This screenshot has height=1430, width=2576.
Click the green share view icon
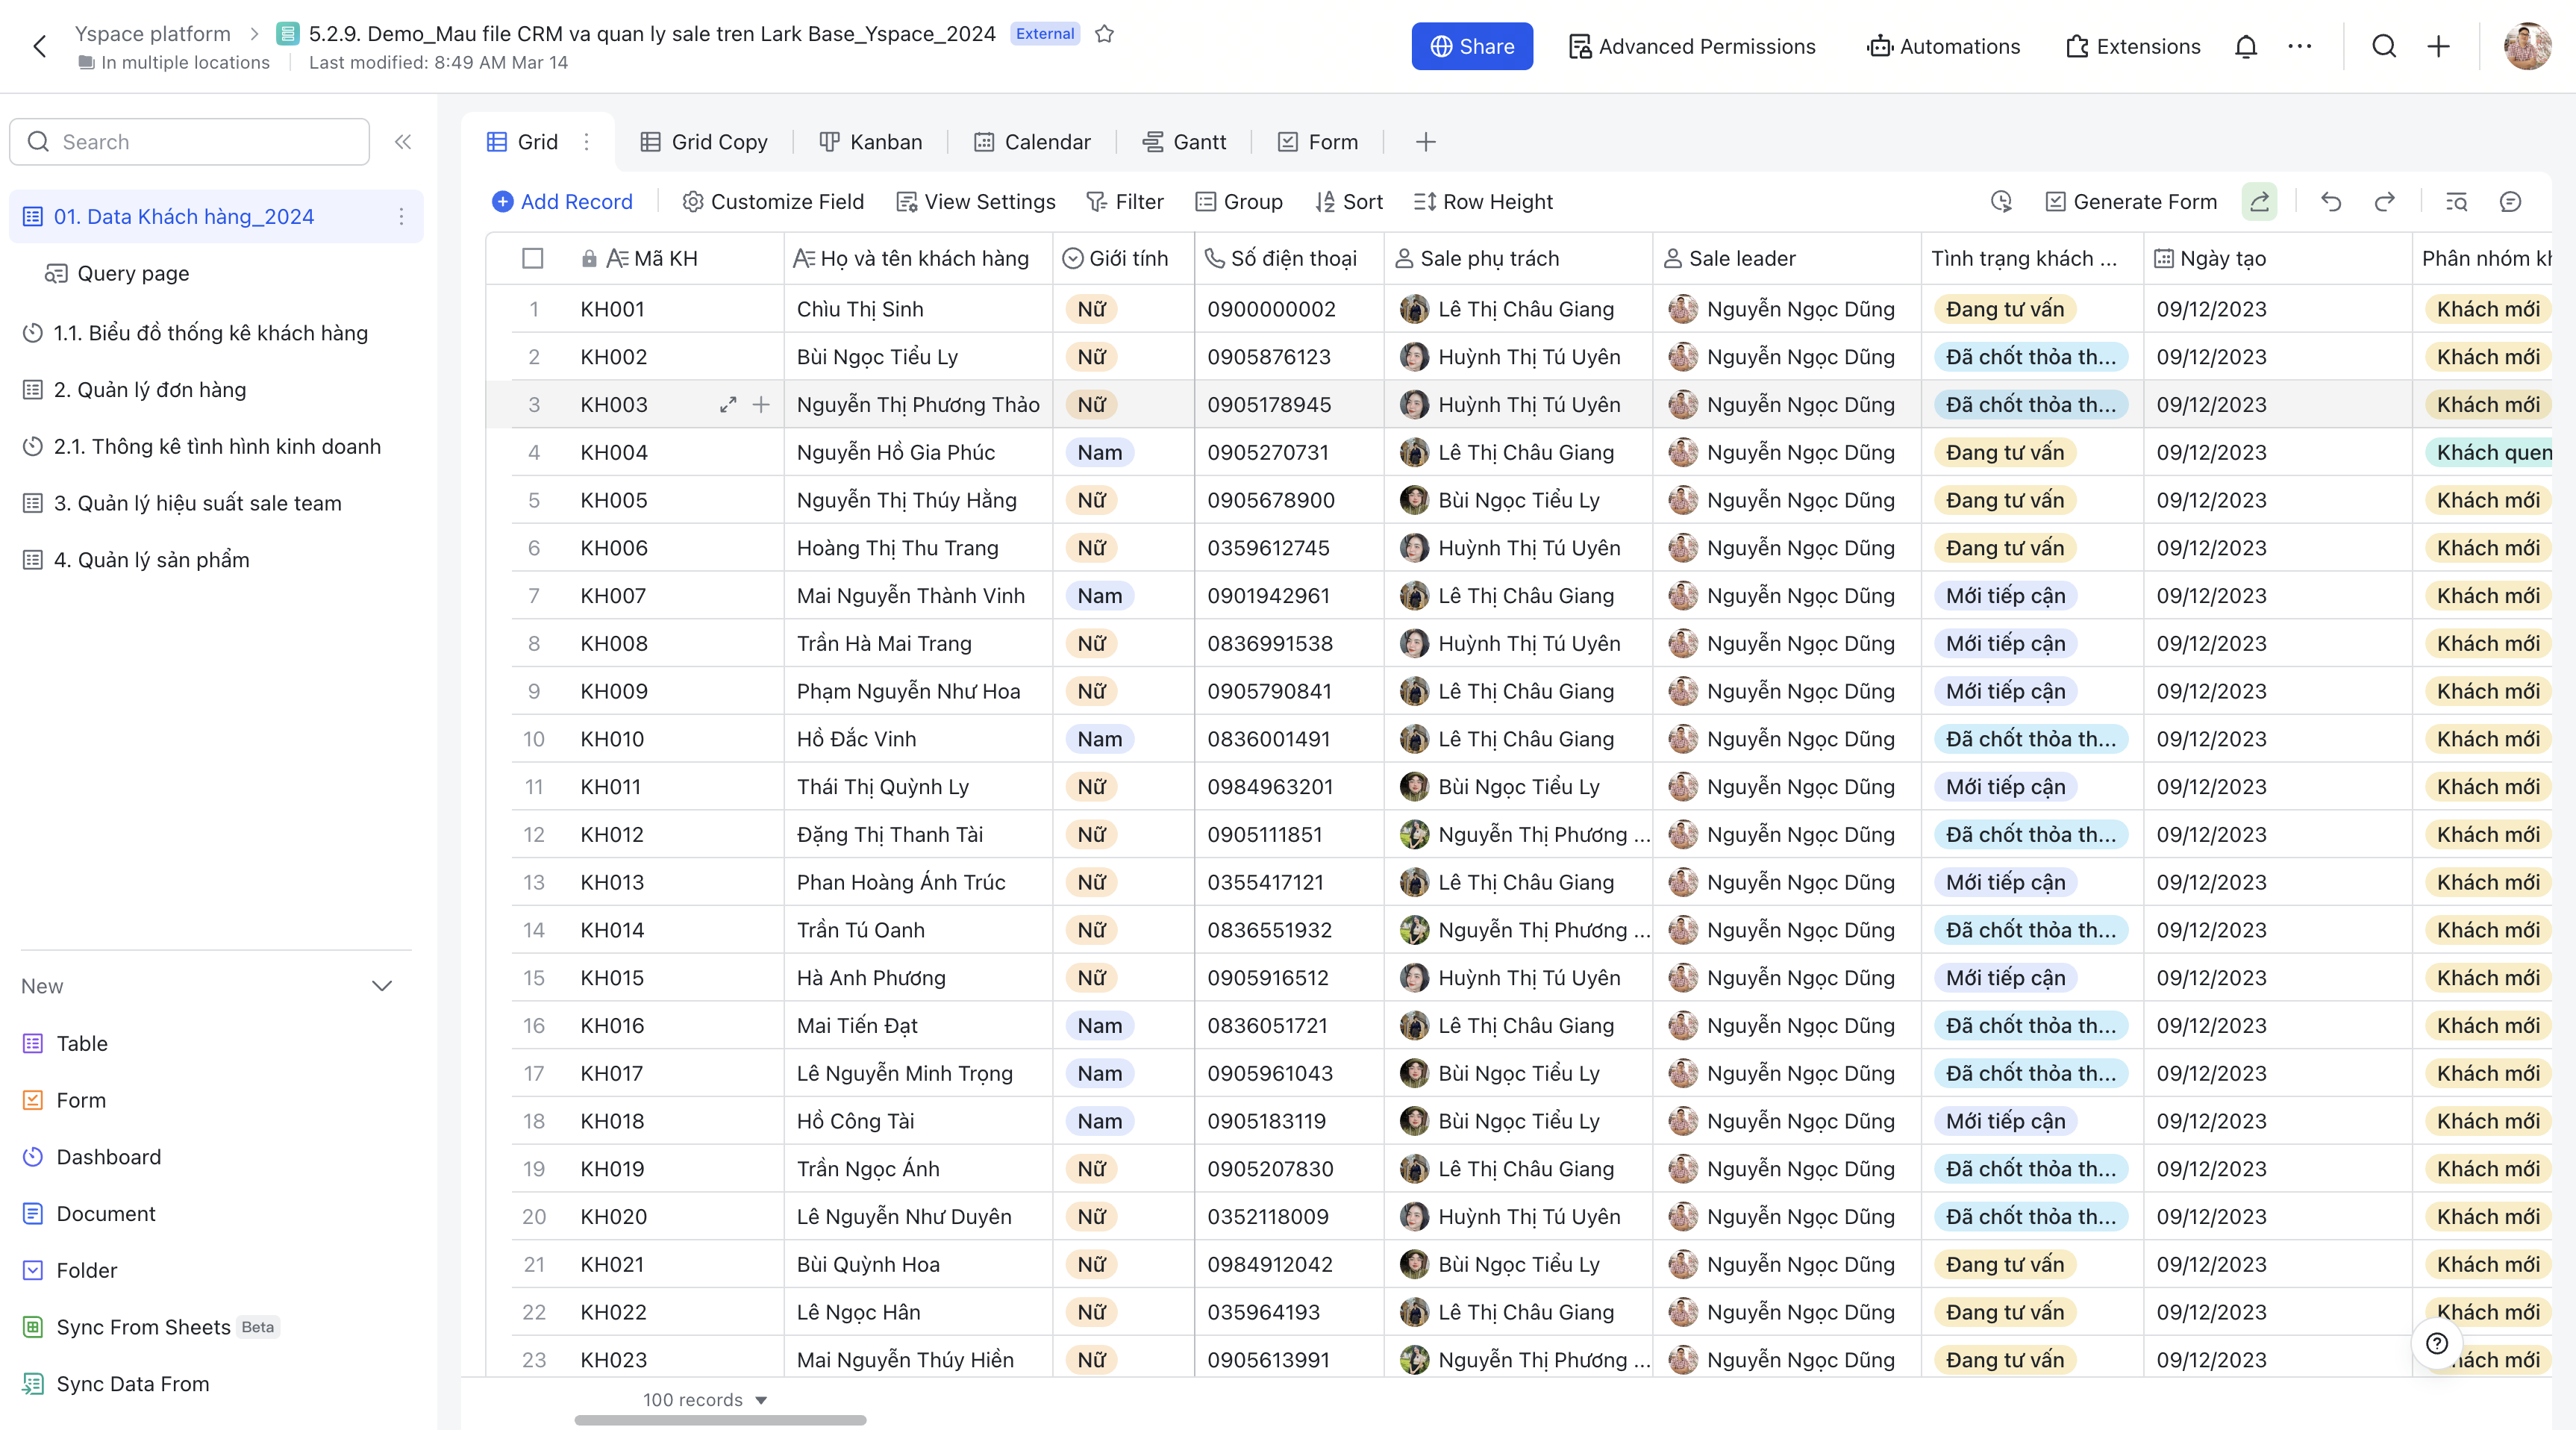click(x=2260, y=202)
